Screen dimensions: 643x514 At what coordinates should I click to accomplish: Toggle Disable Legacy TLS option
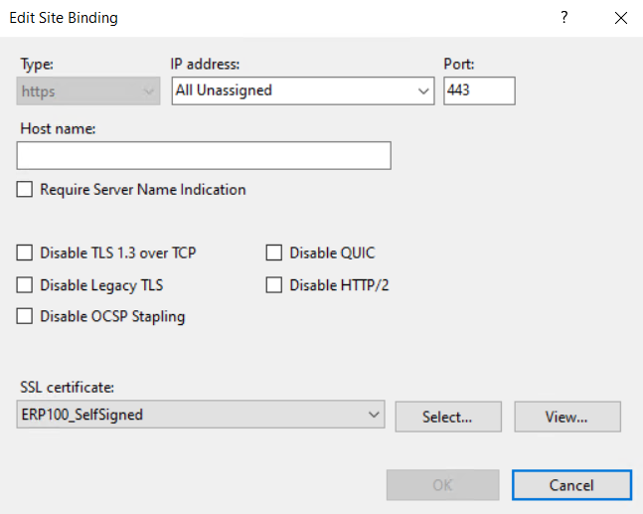click(x=25, y=285)
